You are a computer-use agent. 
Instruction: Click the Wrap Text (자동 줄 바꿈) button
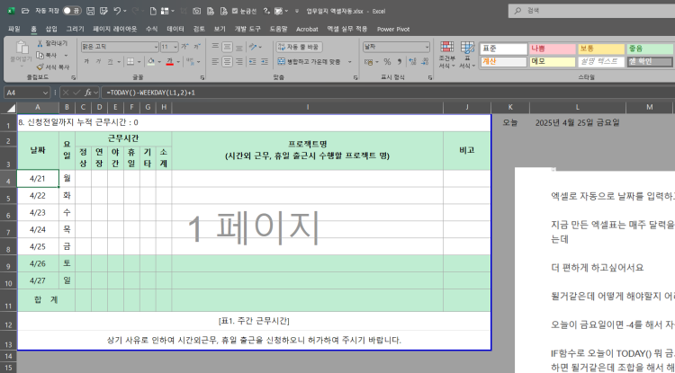tap(298, 47)
